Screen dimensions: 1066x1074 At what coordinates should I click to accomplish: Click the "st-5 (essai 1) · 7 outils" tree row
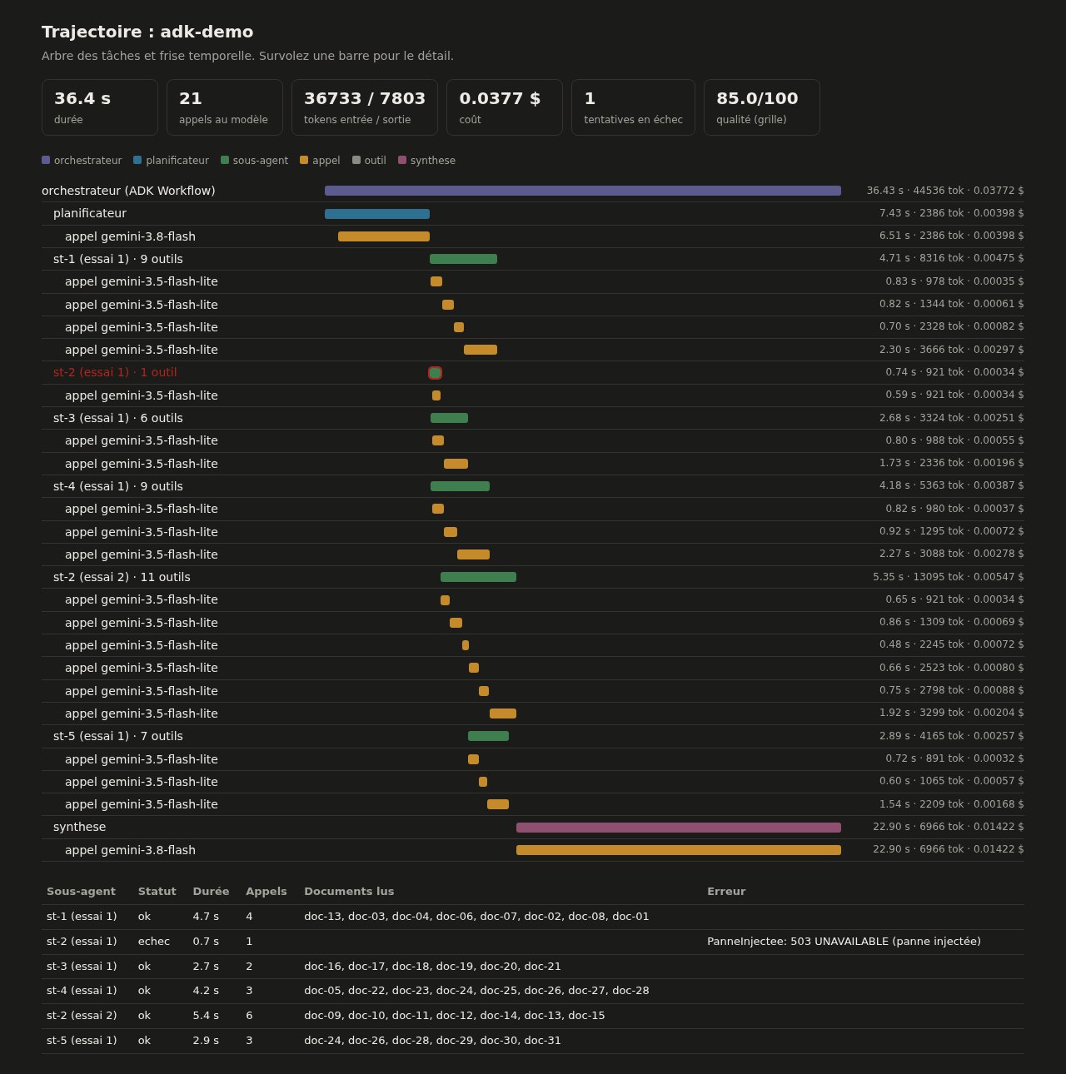point(533,736)
